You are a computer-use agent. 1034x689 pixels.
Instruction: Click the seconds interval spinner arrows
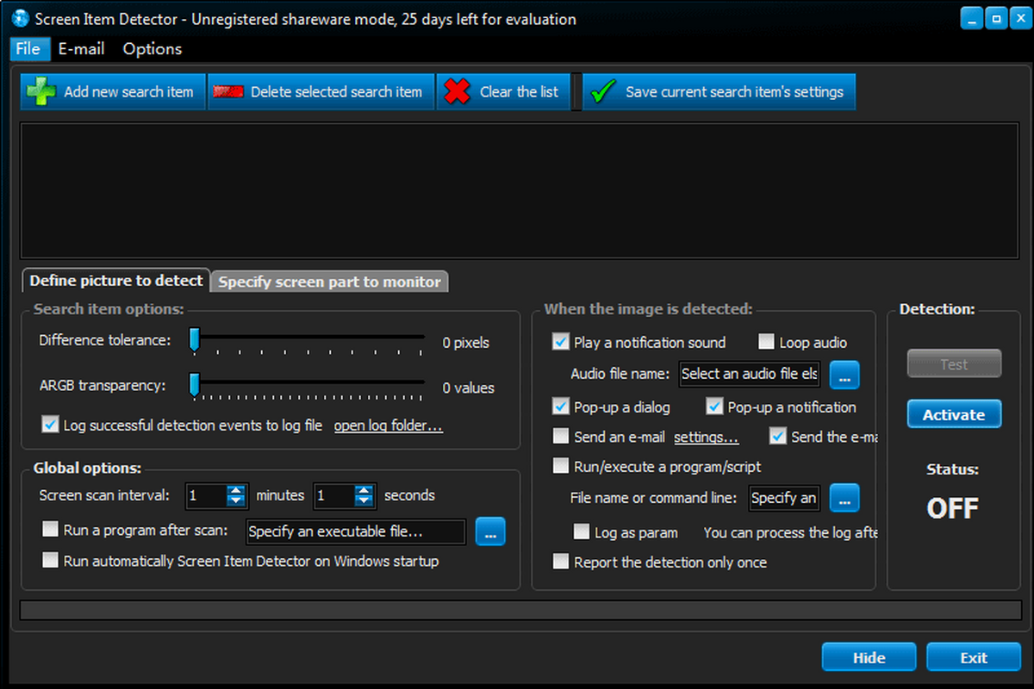[x=365, y=495]
